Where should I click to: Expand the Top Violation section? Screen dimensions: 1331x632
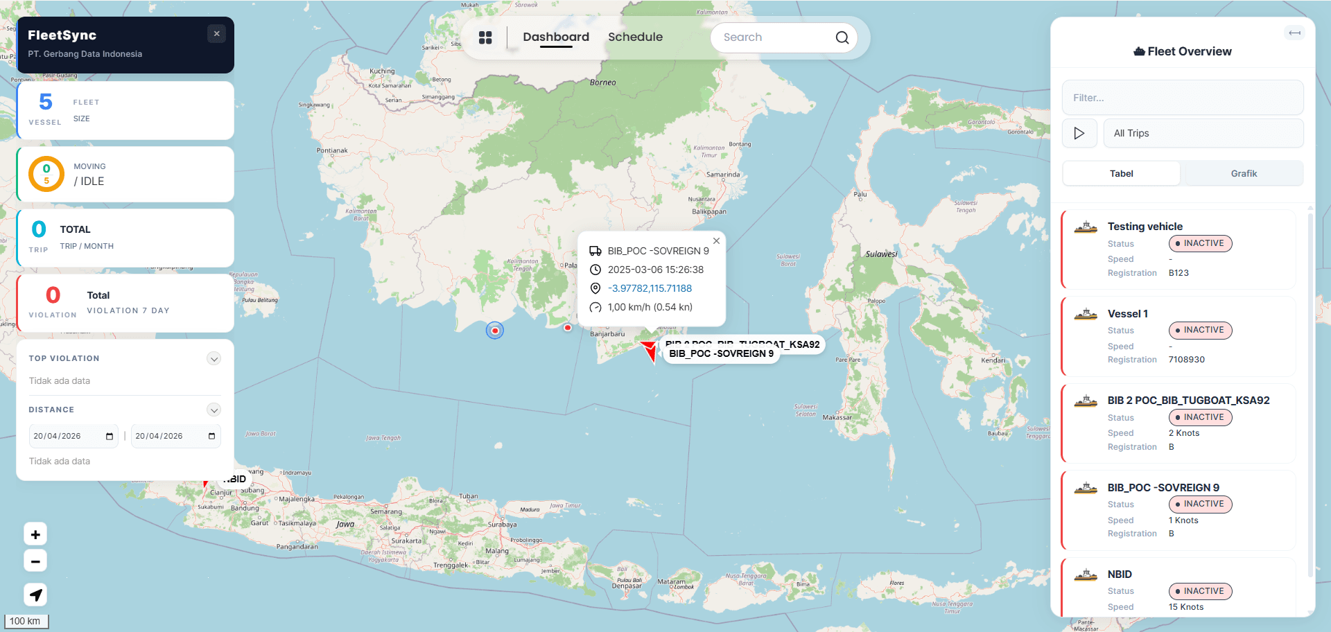tap(214, 359)
